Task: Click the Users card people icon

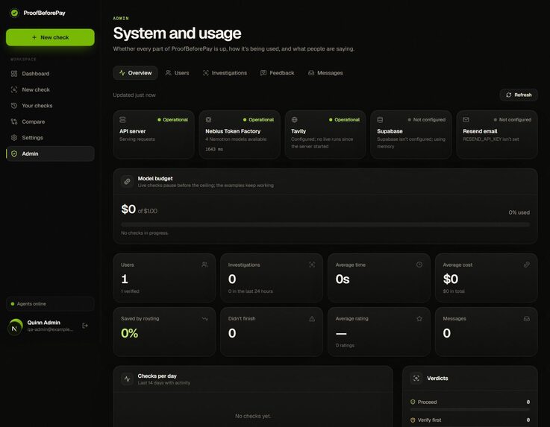Action: 204,265
